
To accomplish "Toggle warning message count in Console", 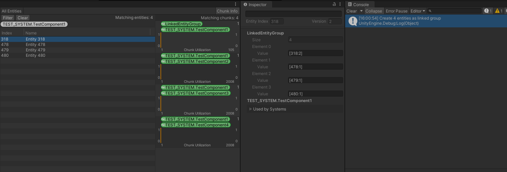I will (x=499, y=11).
